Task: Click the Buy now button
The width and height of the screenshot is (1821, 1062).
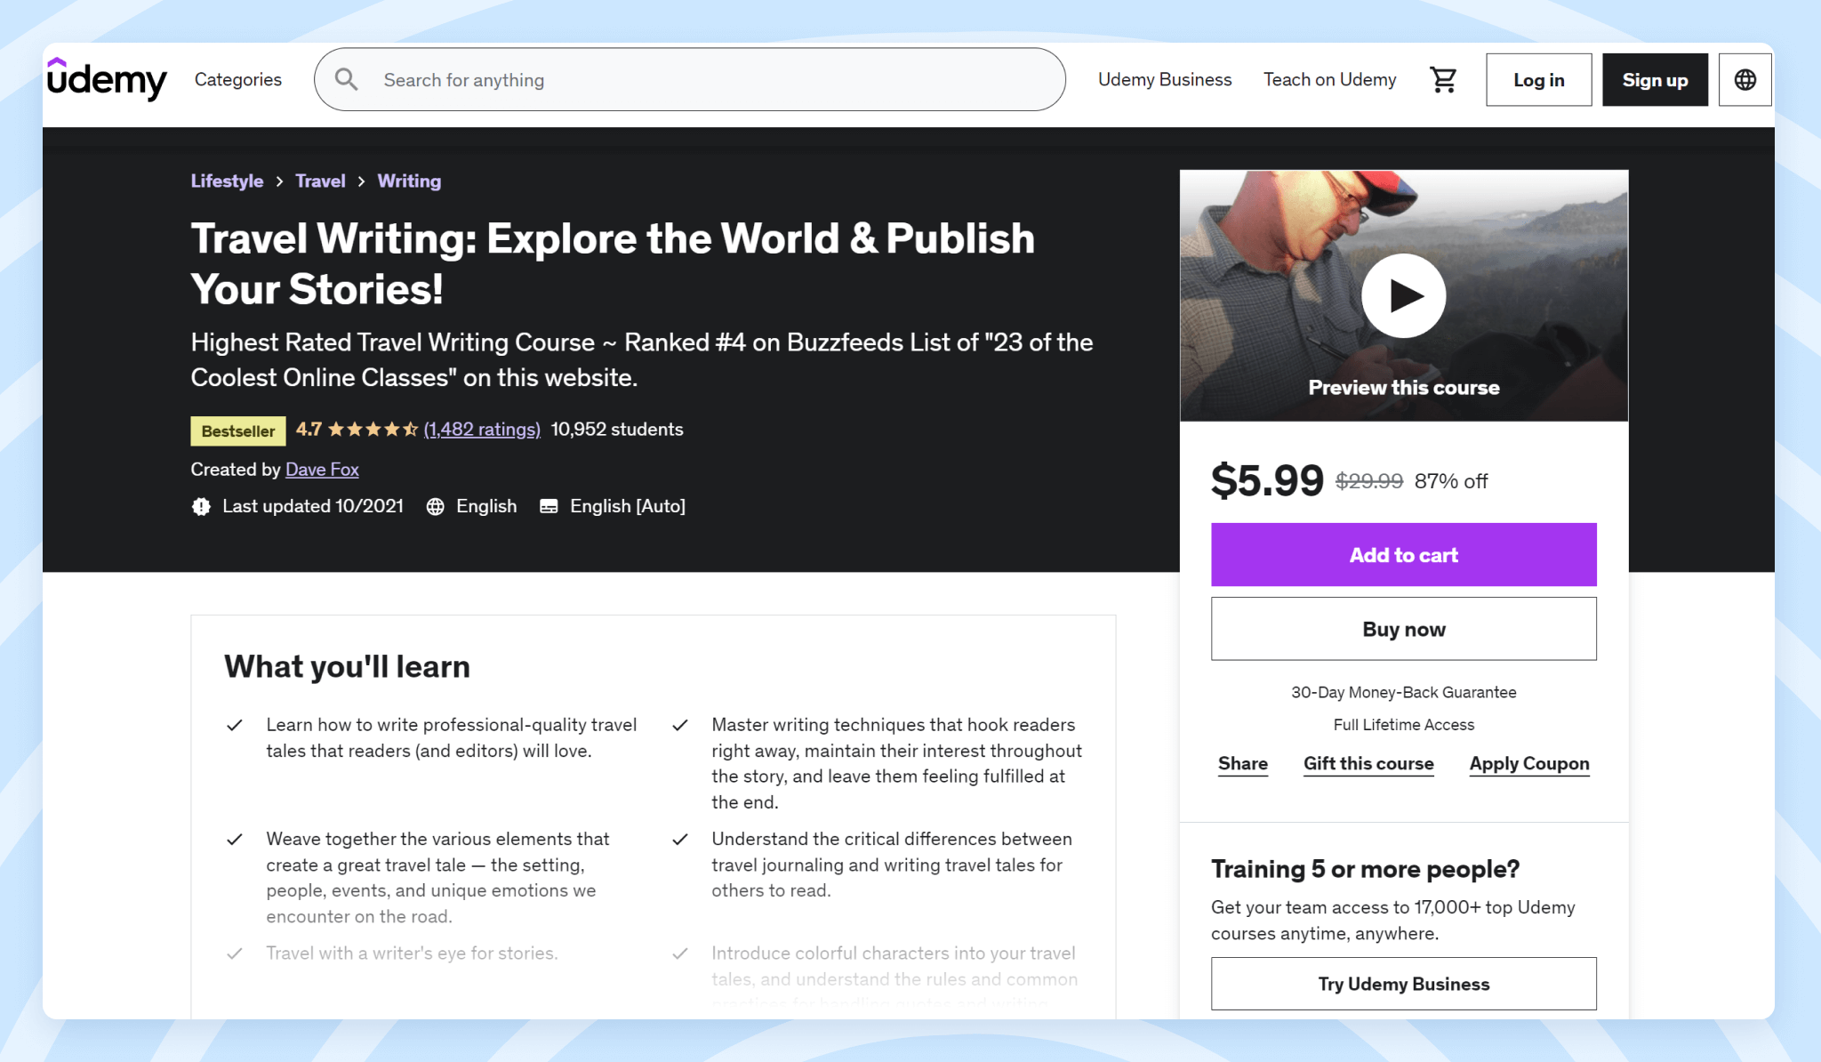Action: tap(1404, 629)
